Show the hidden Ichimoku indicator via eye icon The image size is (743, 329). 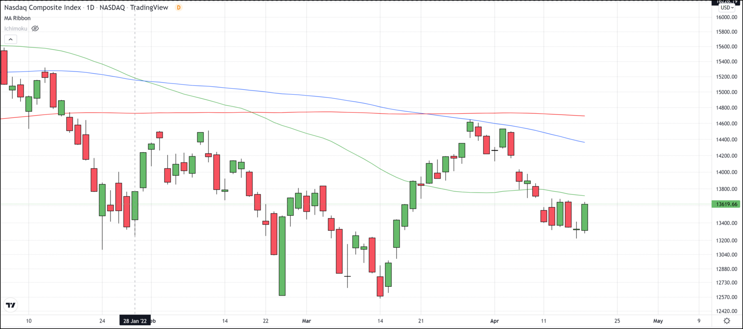pyautogui.click(x=35, y=29)
